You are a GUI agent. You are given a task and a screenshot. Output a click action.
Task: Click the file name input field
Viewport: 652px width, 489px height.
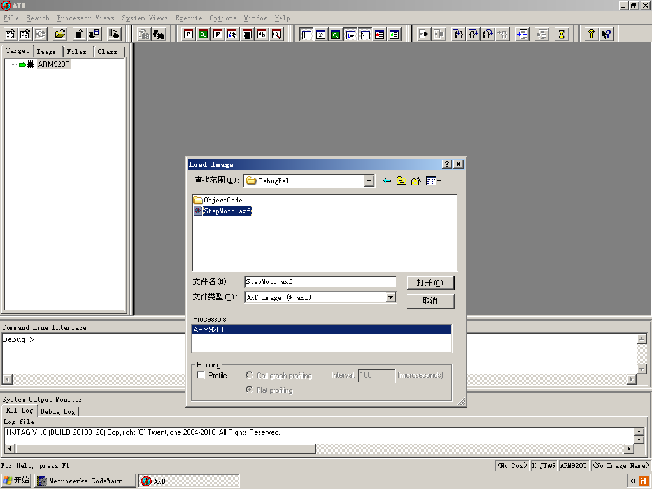321,282
